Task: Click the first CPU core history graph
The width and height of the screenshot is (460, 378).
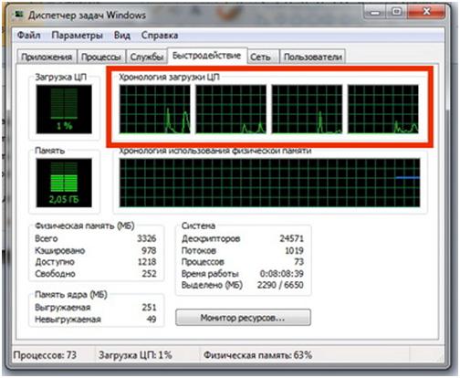Action: (155, 110)
